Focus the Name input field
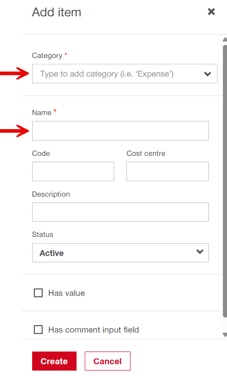The height and width of the screenshot is (376, 227). (x=121, y=130)
